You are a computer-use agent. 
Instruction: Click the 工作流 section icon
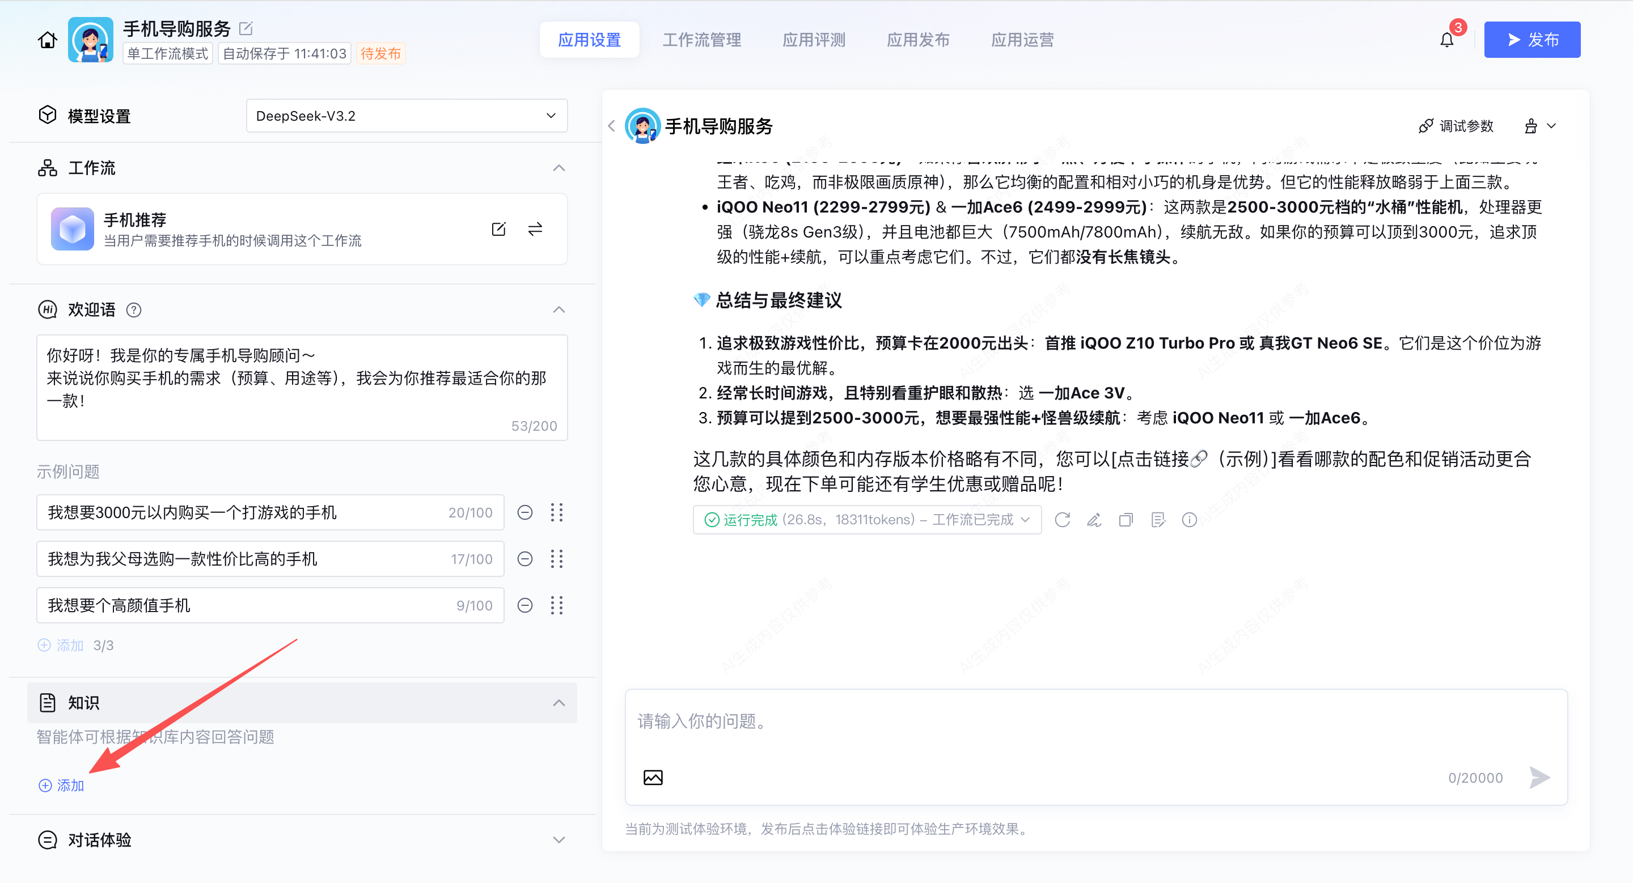click(48, 168)
